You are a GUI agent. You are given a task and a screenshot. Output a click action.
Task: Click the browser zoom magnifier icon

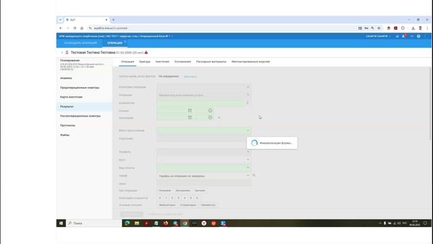pyautogui.click(x=373, y=28)
